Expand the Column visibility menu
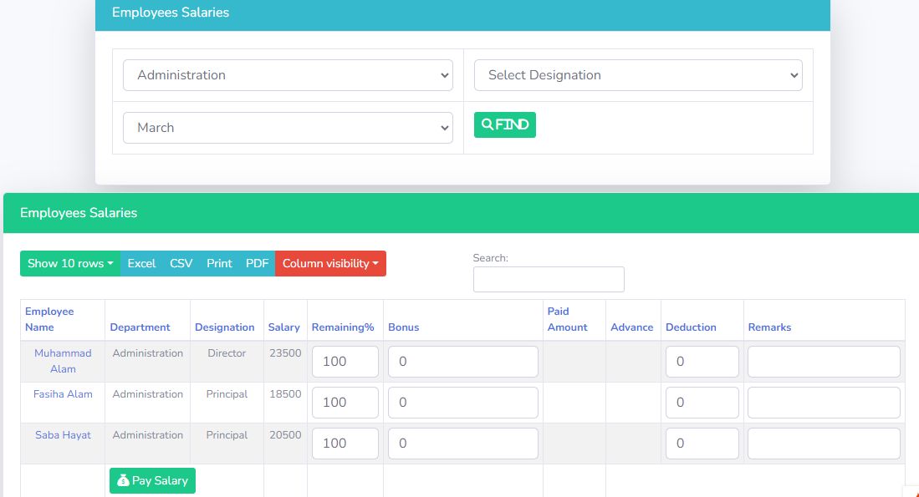The image size is (919, 497). tap(330, 263)
